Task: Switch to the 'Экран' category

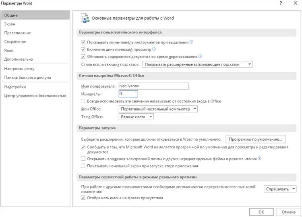Action: (35, 24)
